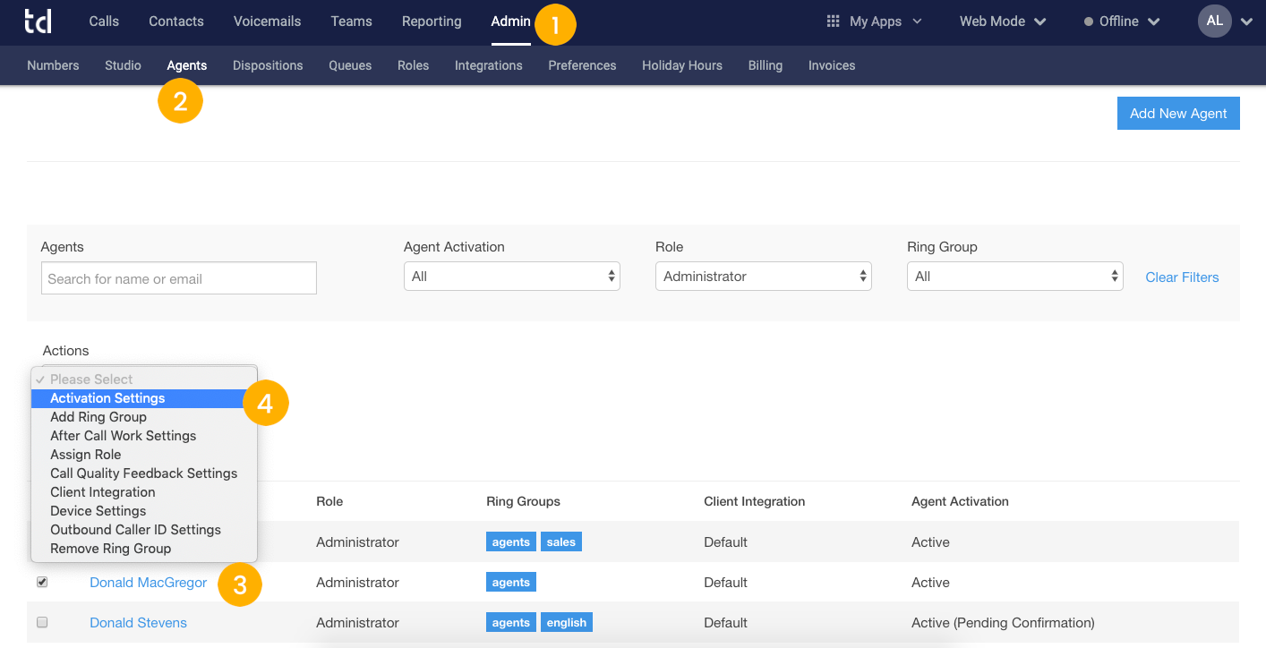Image resolution: width=1266 pixels, height=648 pixels.
Task: Focus the agent name or email search field
Action: point(179,278)
